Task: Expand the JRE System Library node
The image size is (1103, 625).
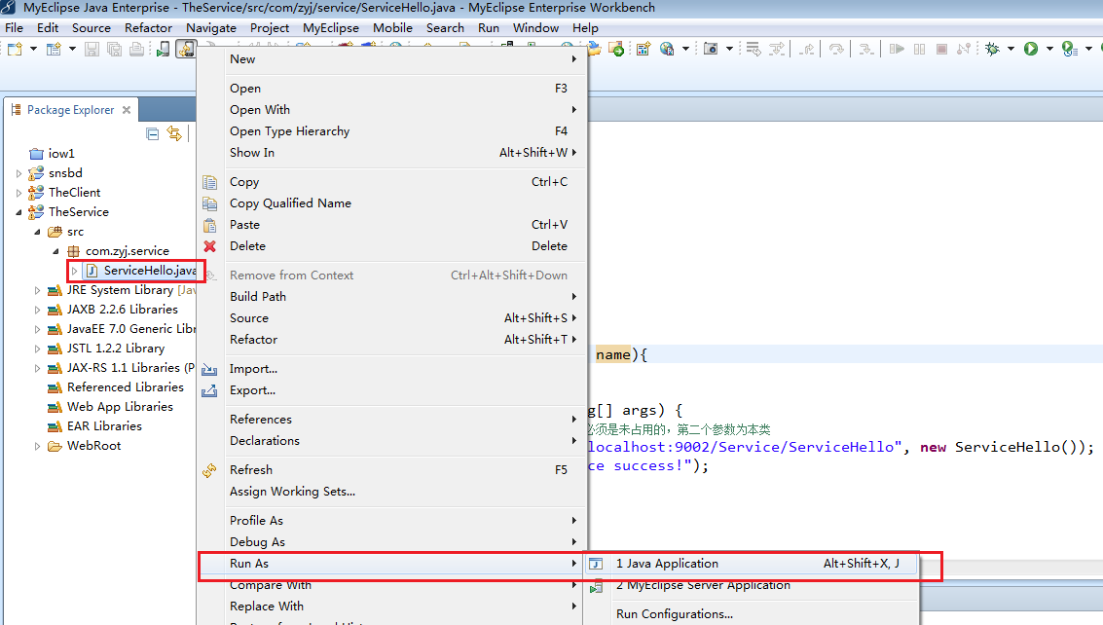Action: (37, 290)
